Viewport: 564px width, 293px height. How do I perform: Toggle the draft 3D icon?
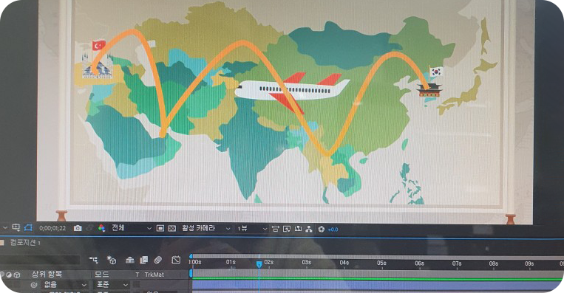point(112,260)
